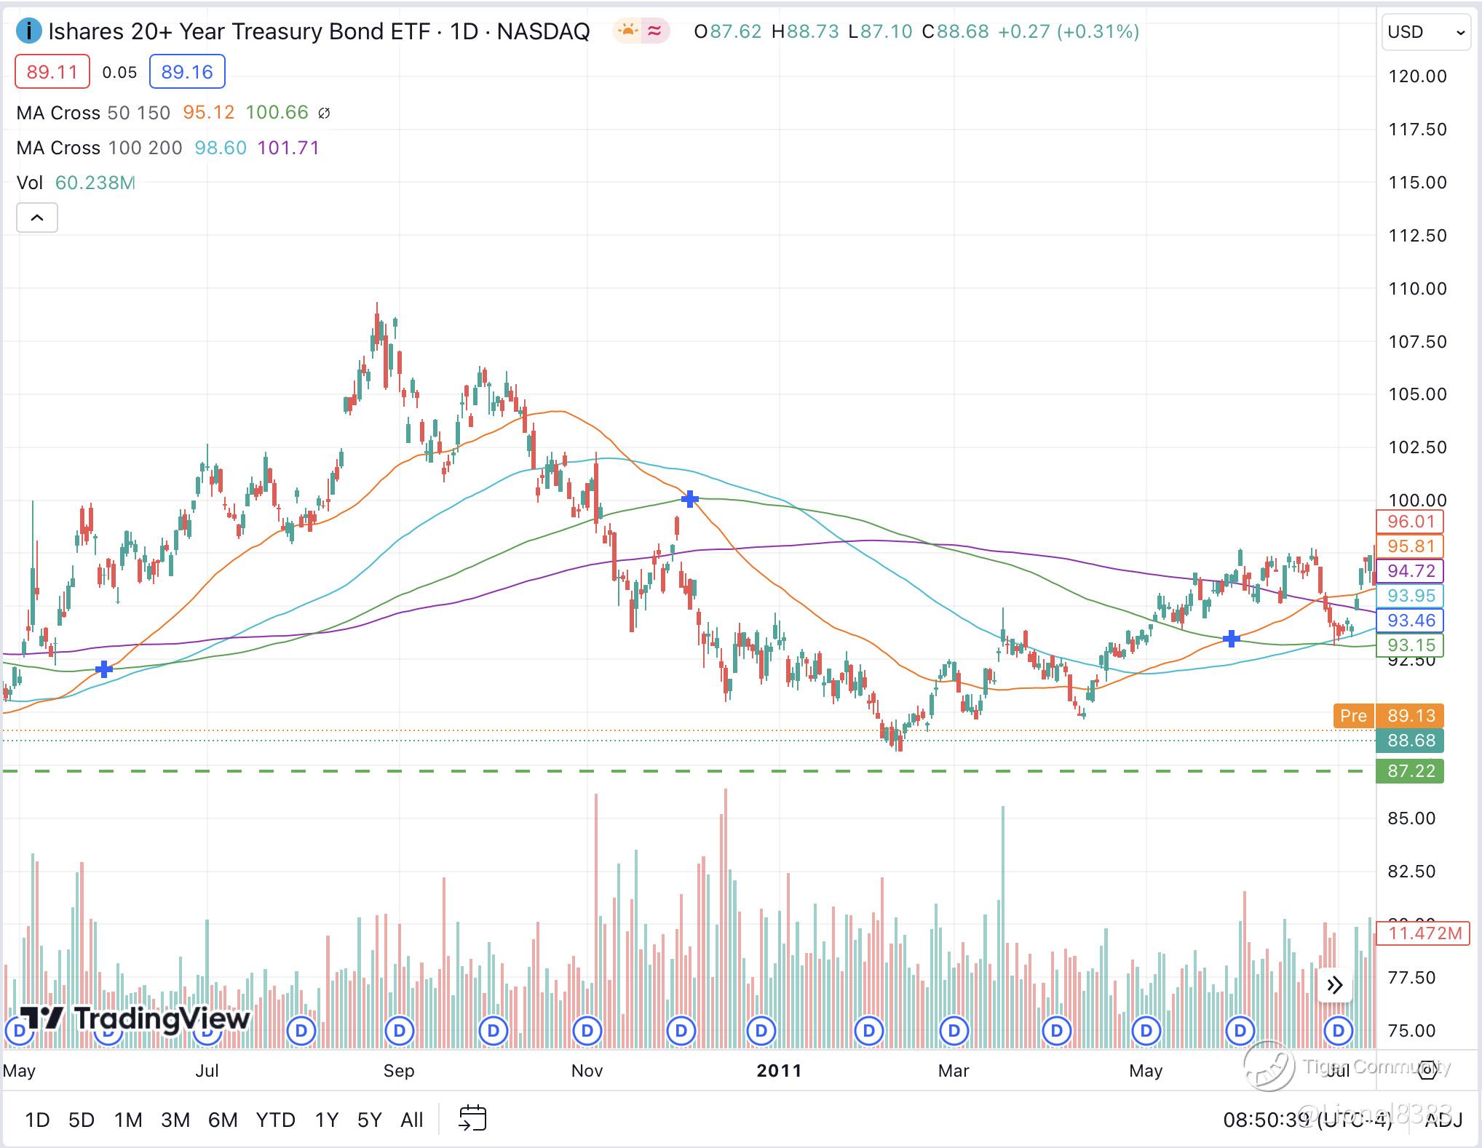Select the 1Y time range
Viewport: 1482px width, 1148px height.
(326, 1120)
